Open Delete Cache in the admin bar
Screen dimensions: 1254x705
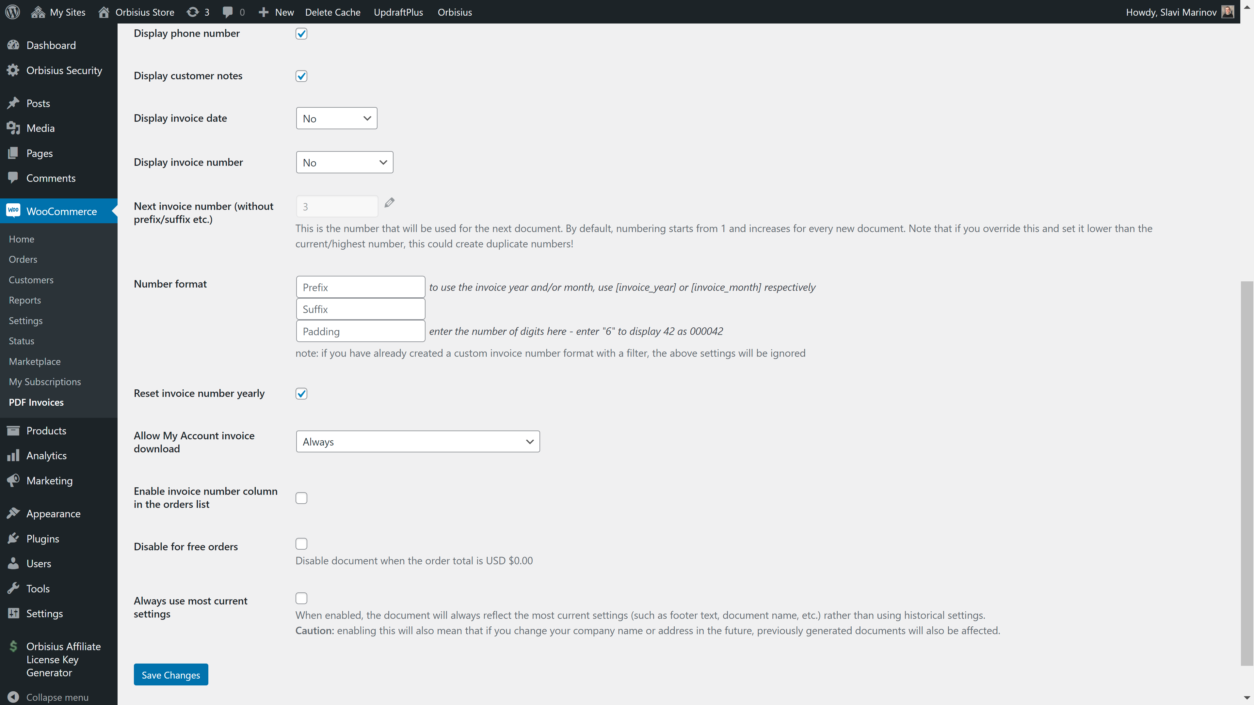pos(332,12)
